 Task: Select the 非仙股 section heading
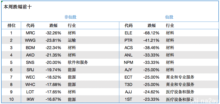pyautogui.click(x=70, y=17)
